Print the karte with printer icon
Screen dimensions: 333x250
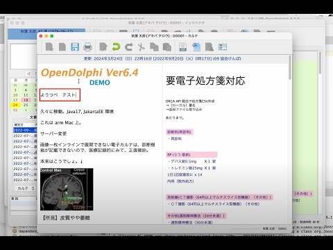coord(87,47)
